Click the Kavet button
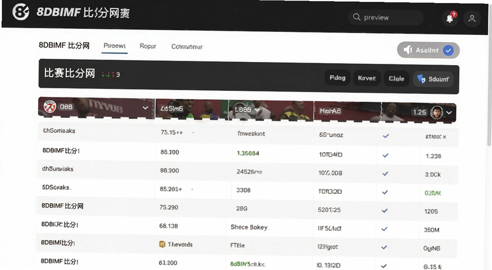 coord(367,79)
